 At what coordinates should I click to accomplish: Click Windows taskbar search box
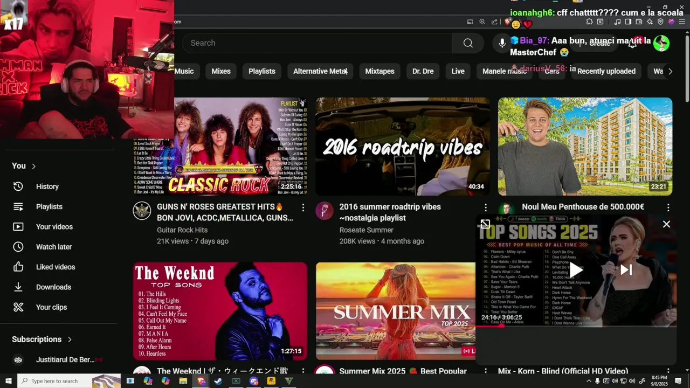69,381
